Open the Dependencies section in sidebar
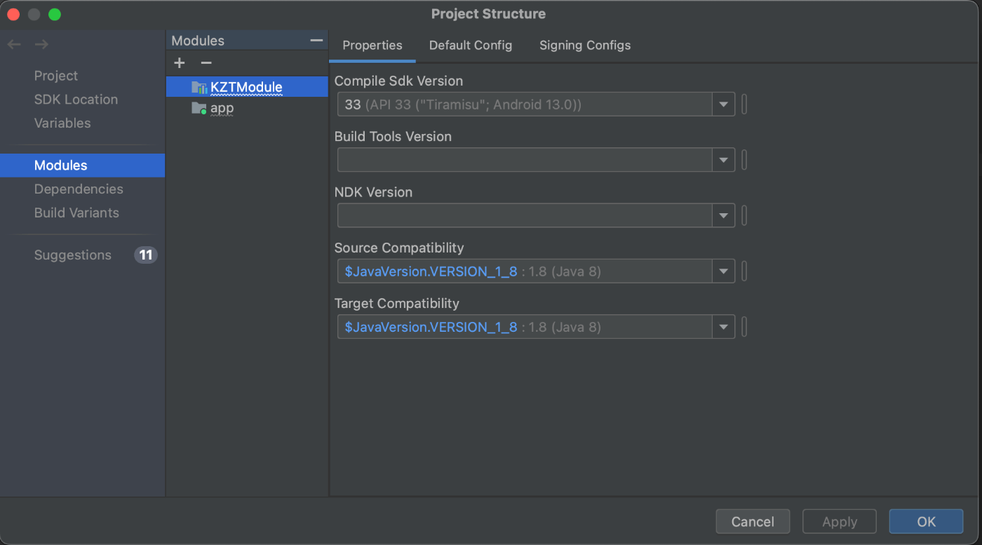Image resolution: width=982 pixels, height=545 pixels. [79, 189]
